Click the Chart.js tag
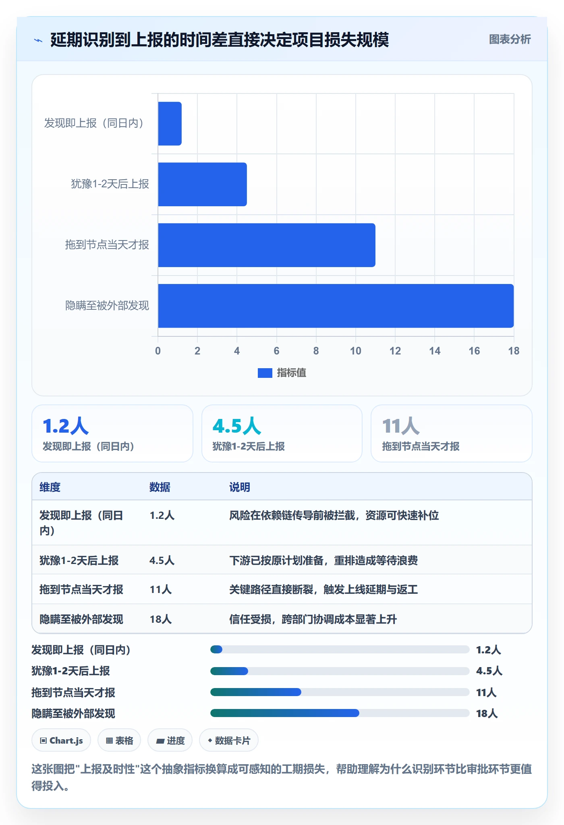This screenshot has width=564, height=825. coord(61,740)
